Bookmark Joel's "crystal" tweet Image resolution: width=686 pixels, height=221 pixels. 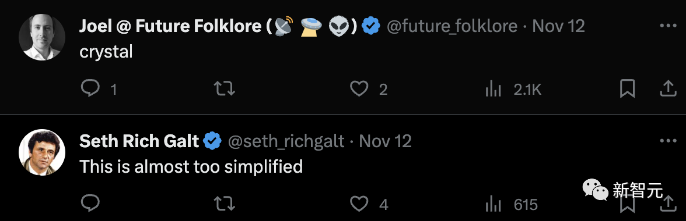(x=628, y=90)
